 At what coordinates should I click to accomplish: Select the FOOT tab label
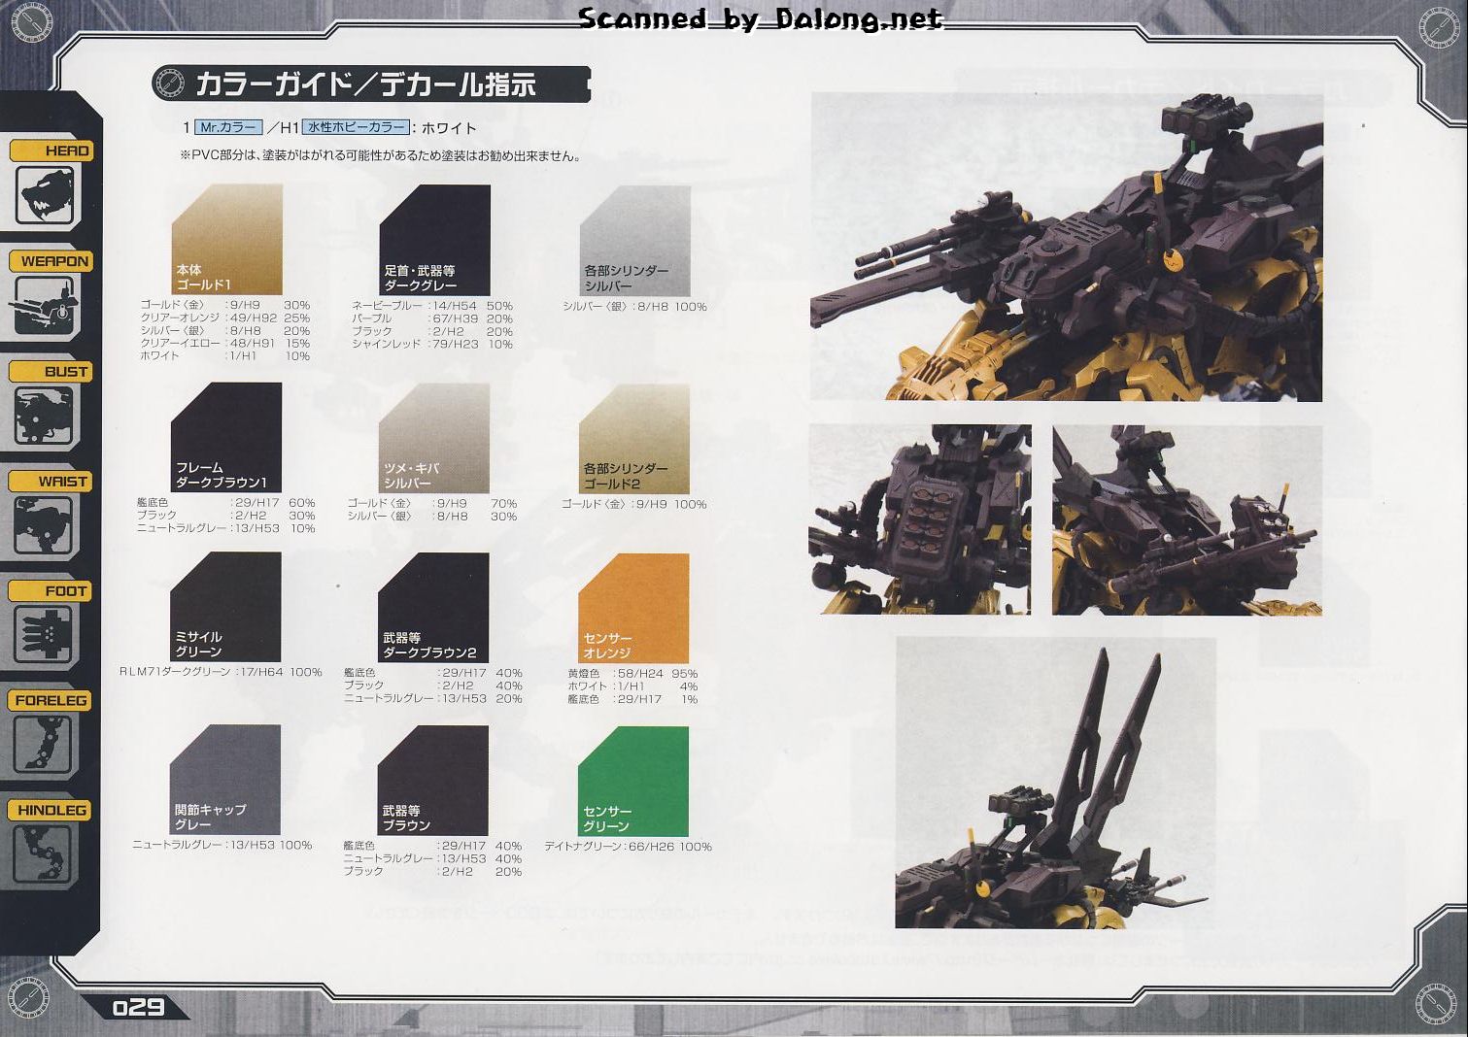(51, 590)
